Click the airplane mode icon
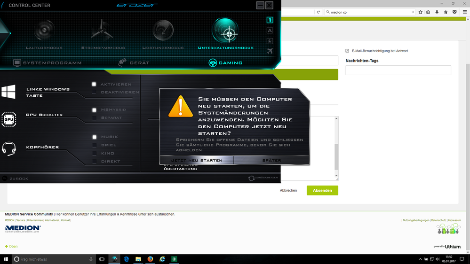Viewport: 470px width, 264px height. pos(270,51)
